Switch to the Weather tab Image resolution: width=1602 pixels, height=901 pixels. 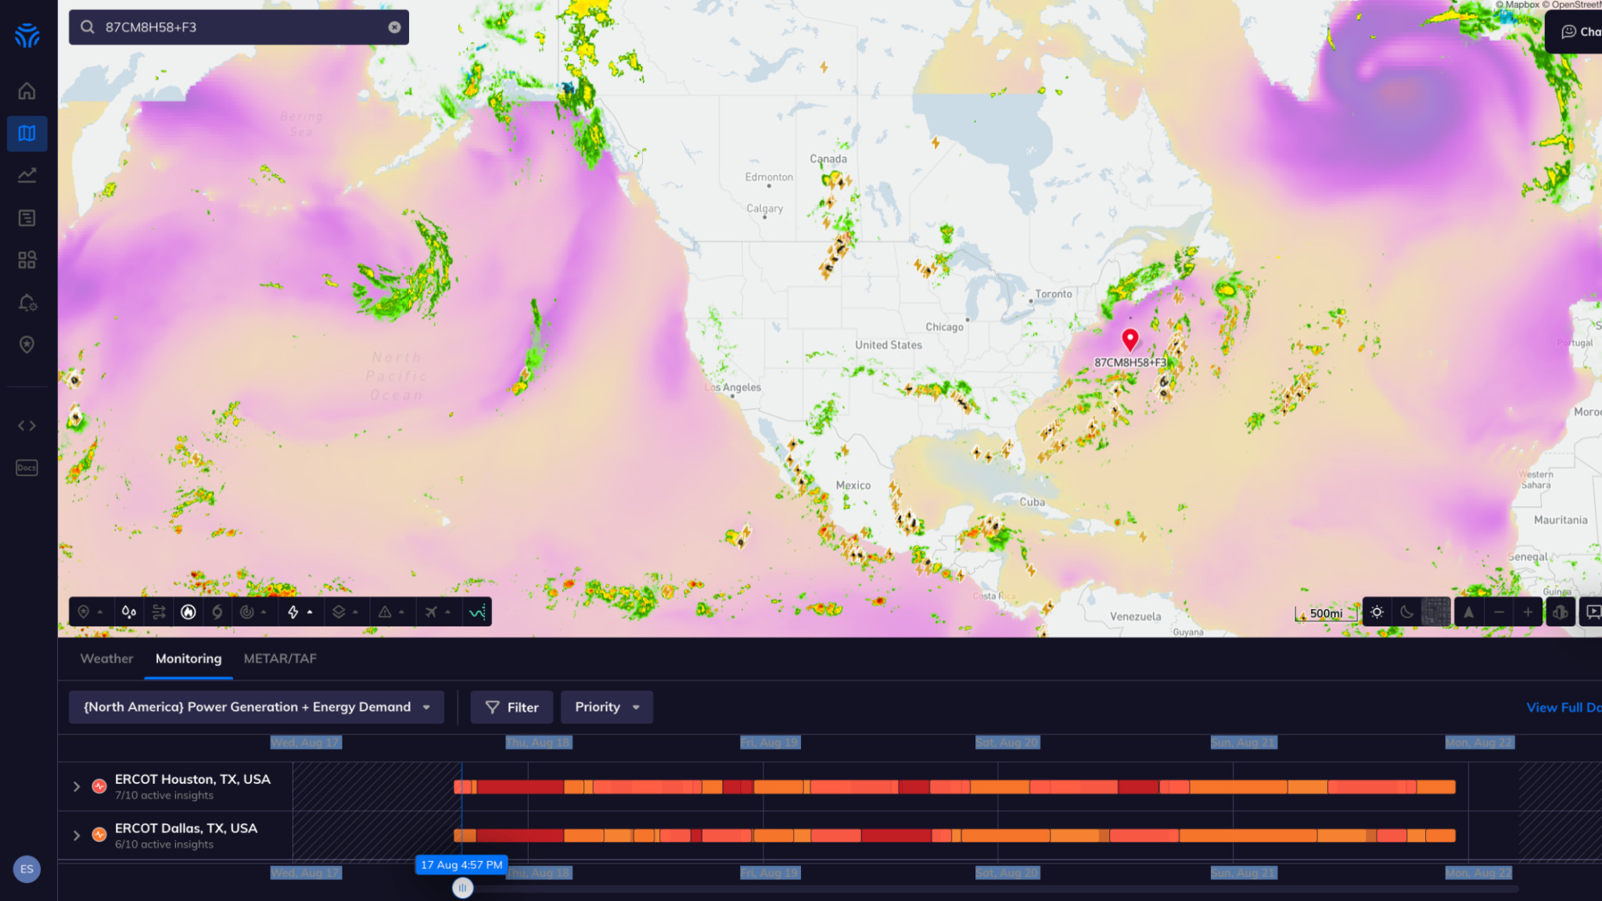(106, 659)
